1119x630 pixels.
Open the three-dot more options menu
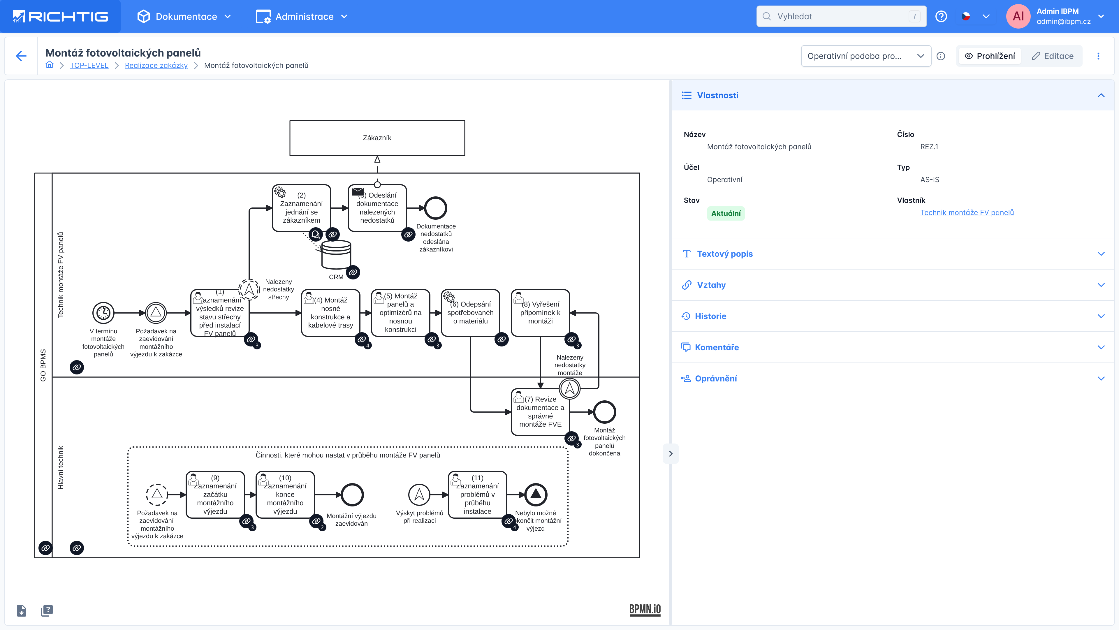(1099, 56)
